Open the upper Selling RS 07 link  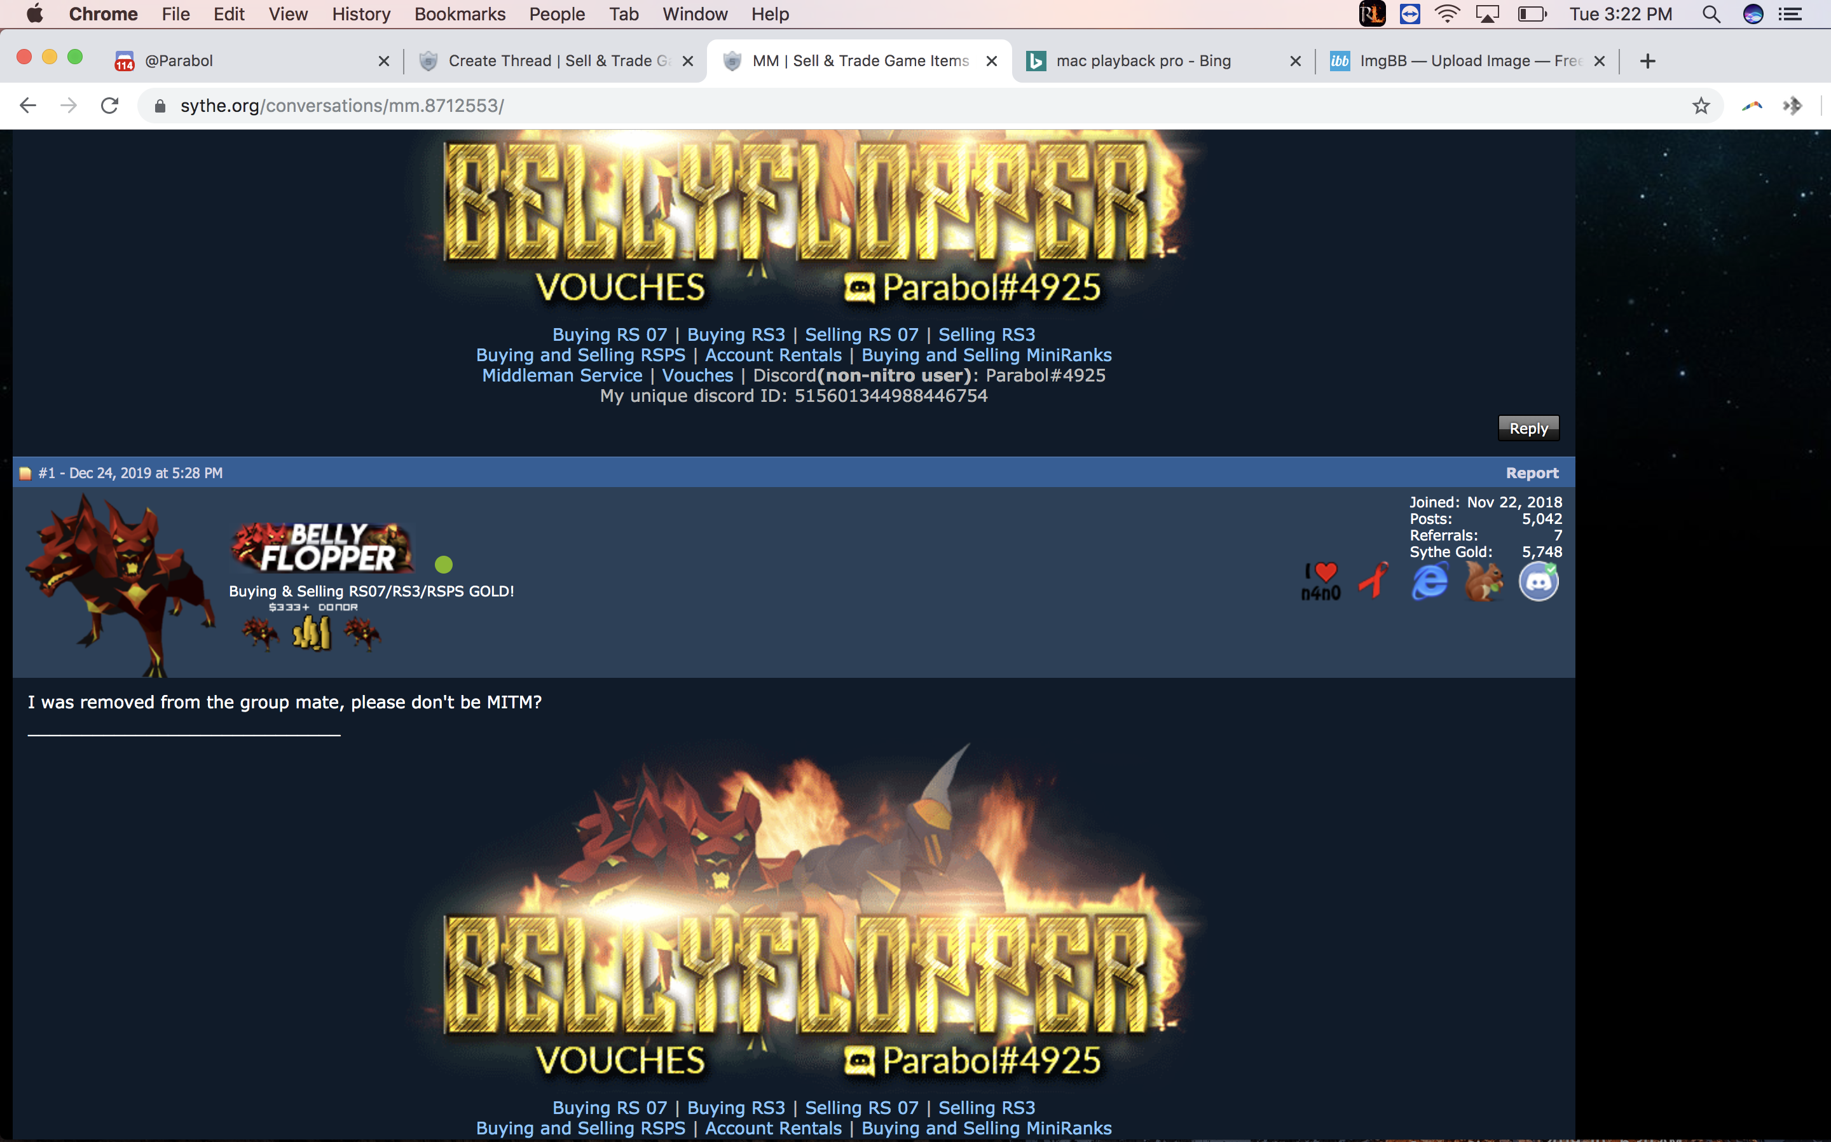(x=861, y=334)
